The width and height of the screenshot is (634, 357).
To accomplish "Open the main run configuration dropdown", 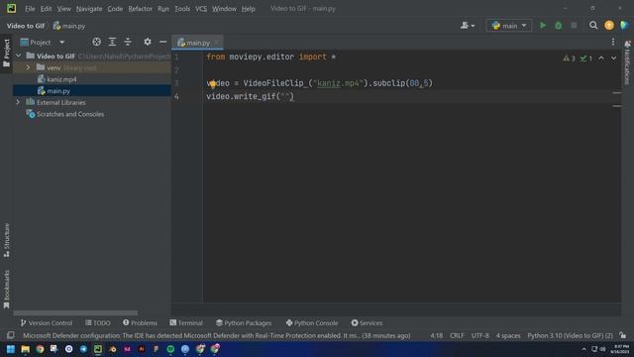I will [x=508, y=26].
